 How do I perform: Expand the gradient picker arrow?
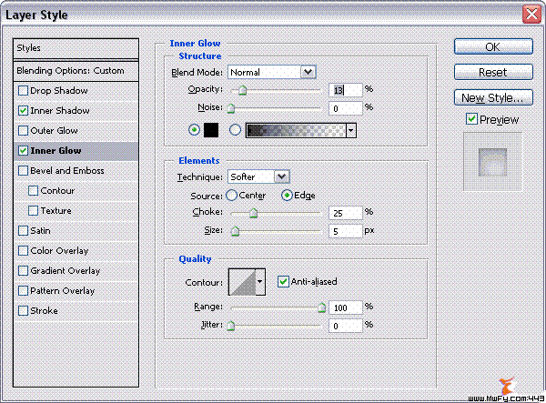tap(351, 130)
